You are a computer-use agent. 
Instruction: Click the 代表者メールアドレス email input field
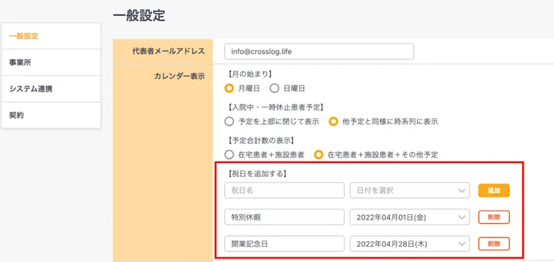[x=319, y=51]
